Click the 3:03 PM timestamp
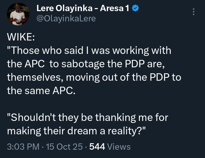Viewport: 205px width, 158px height. coord(23,147)
